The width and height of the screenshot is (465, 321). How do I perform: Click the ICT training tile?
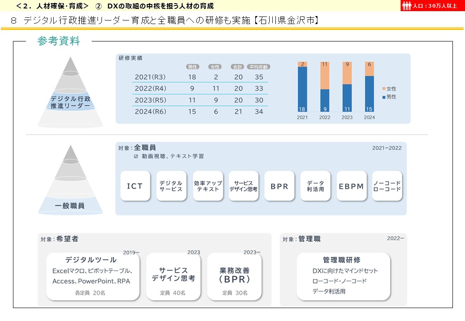[135, 186]
